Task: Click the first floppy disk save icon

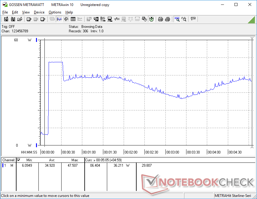Action: [6, 19]
